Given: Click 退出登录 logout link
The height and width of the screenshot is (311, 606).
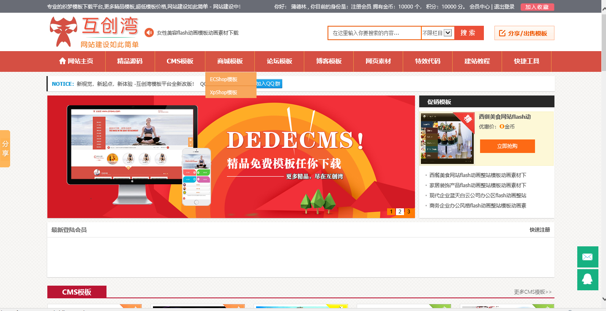Looking at the screenshot, I should pos(504,7).
